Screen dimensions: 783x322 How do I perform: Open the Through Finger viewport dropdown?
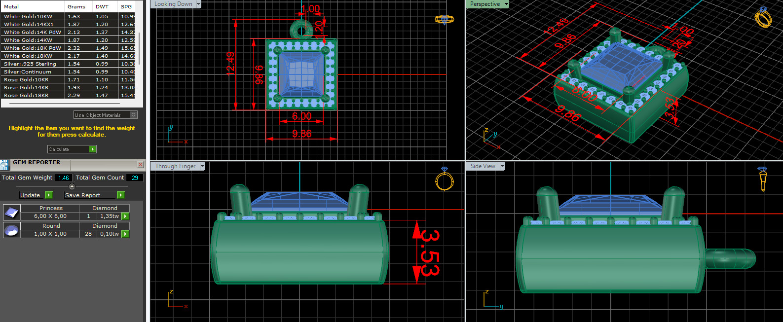(x=202, y=166)
